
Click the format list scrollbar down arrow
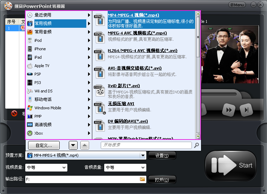click(x=198, y=136)
